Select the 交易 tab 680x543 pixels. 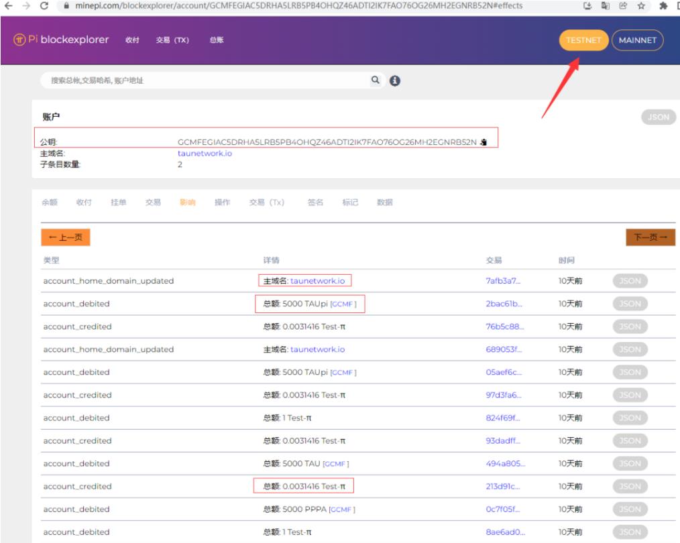153,202
